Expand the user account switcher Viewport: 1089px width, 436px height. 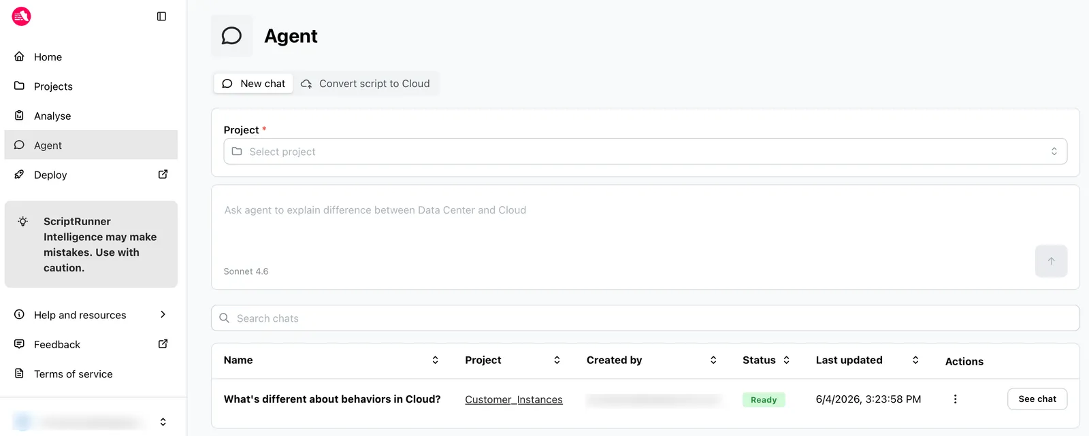coord(163,422)
